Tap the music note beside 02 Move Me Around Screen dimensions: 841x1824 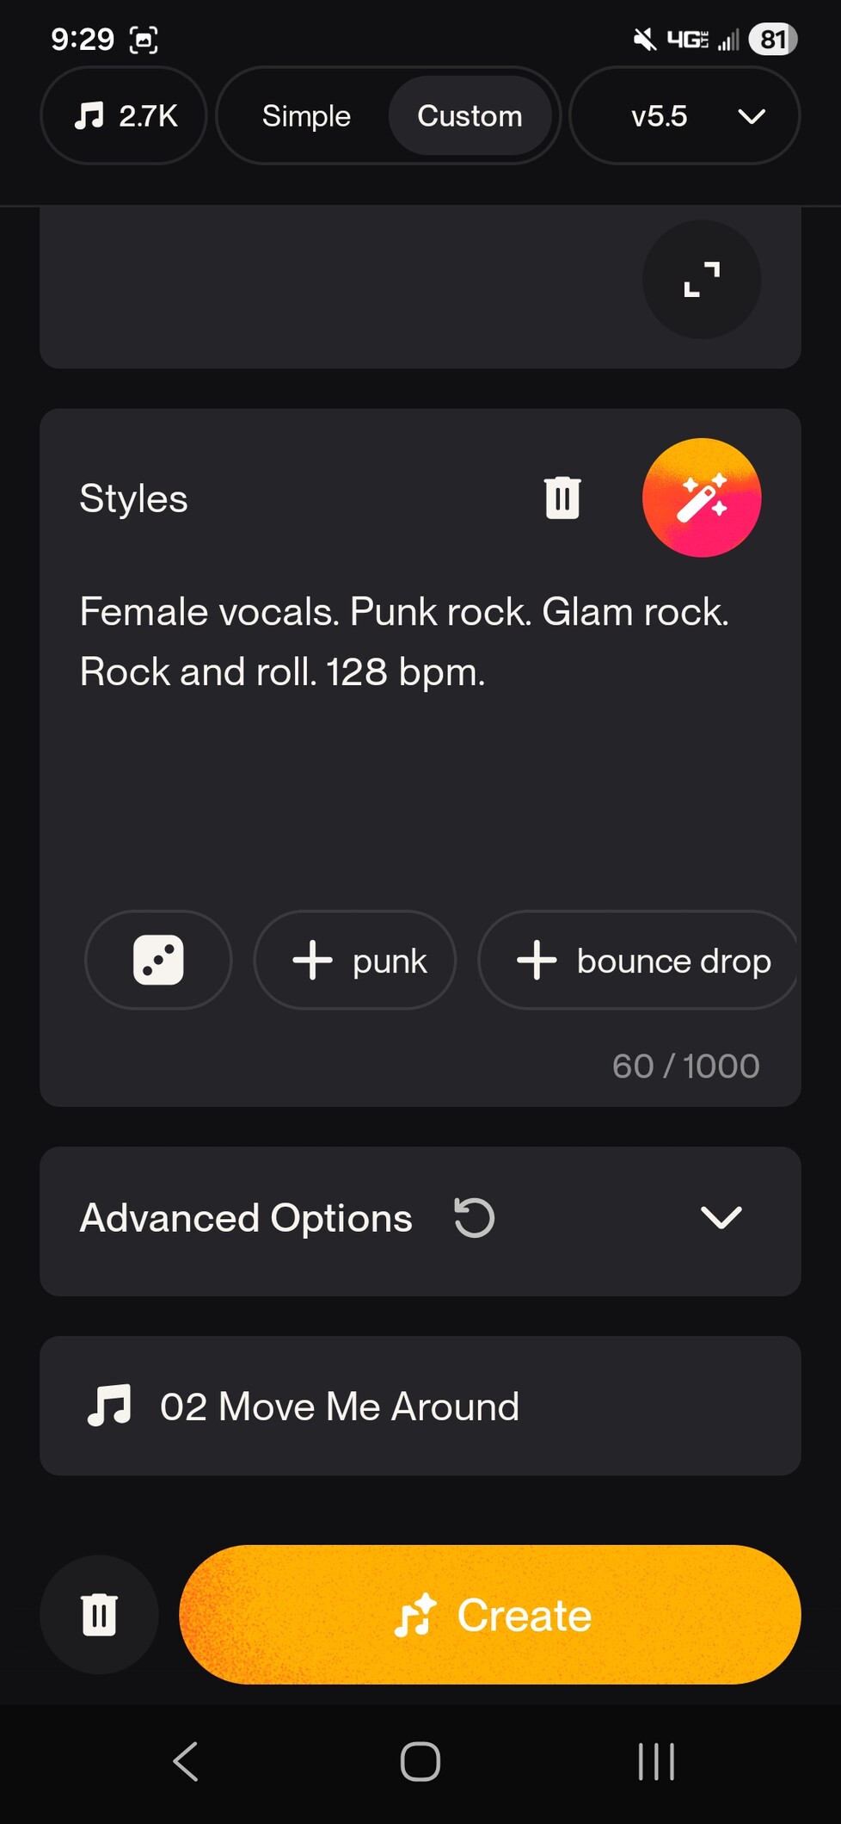[x=109, y=1406]
